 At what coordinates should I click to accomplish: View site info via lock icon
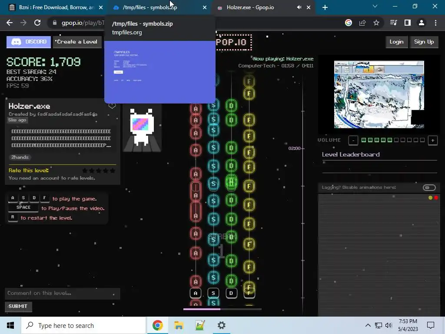(x=55, y=23)
